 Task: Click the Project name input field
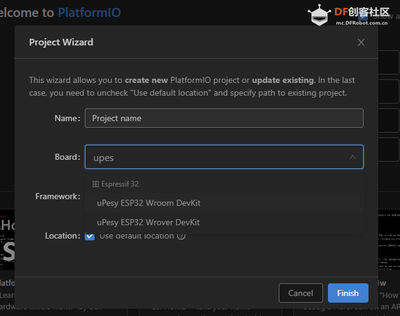pos(224,118)
